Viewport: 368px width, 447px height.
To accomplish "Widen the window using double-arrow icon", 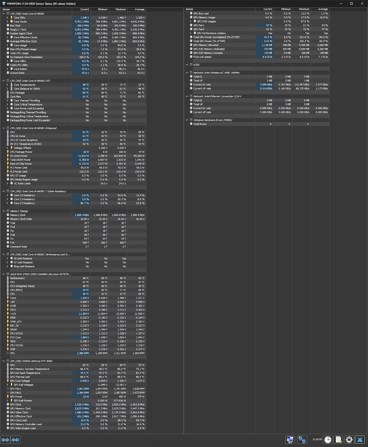I will click(x=5, y=440).
